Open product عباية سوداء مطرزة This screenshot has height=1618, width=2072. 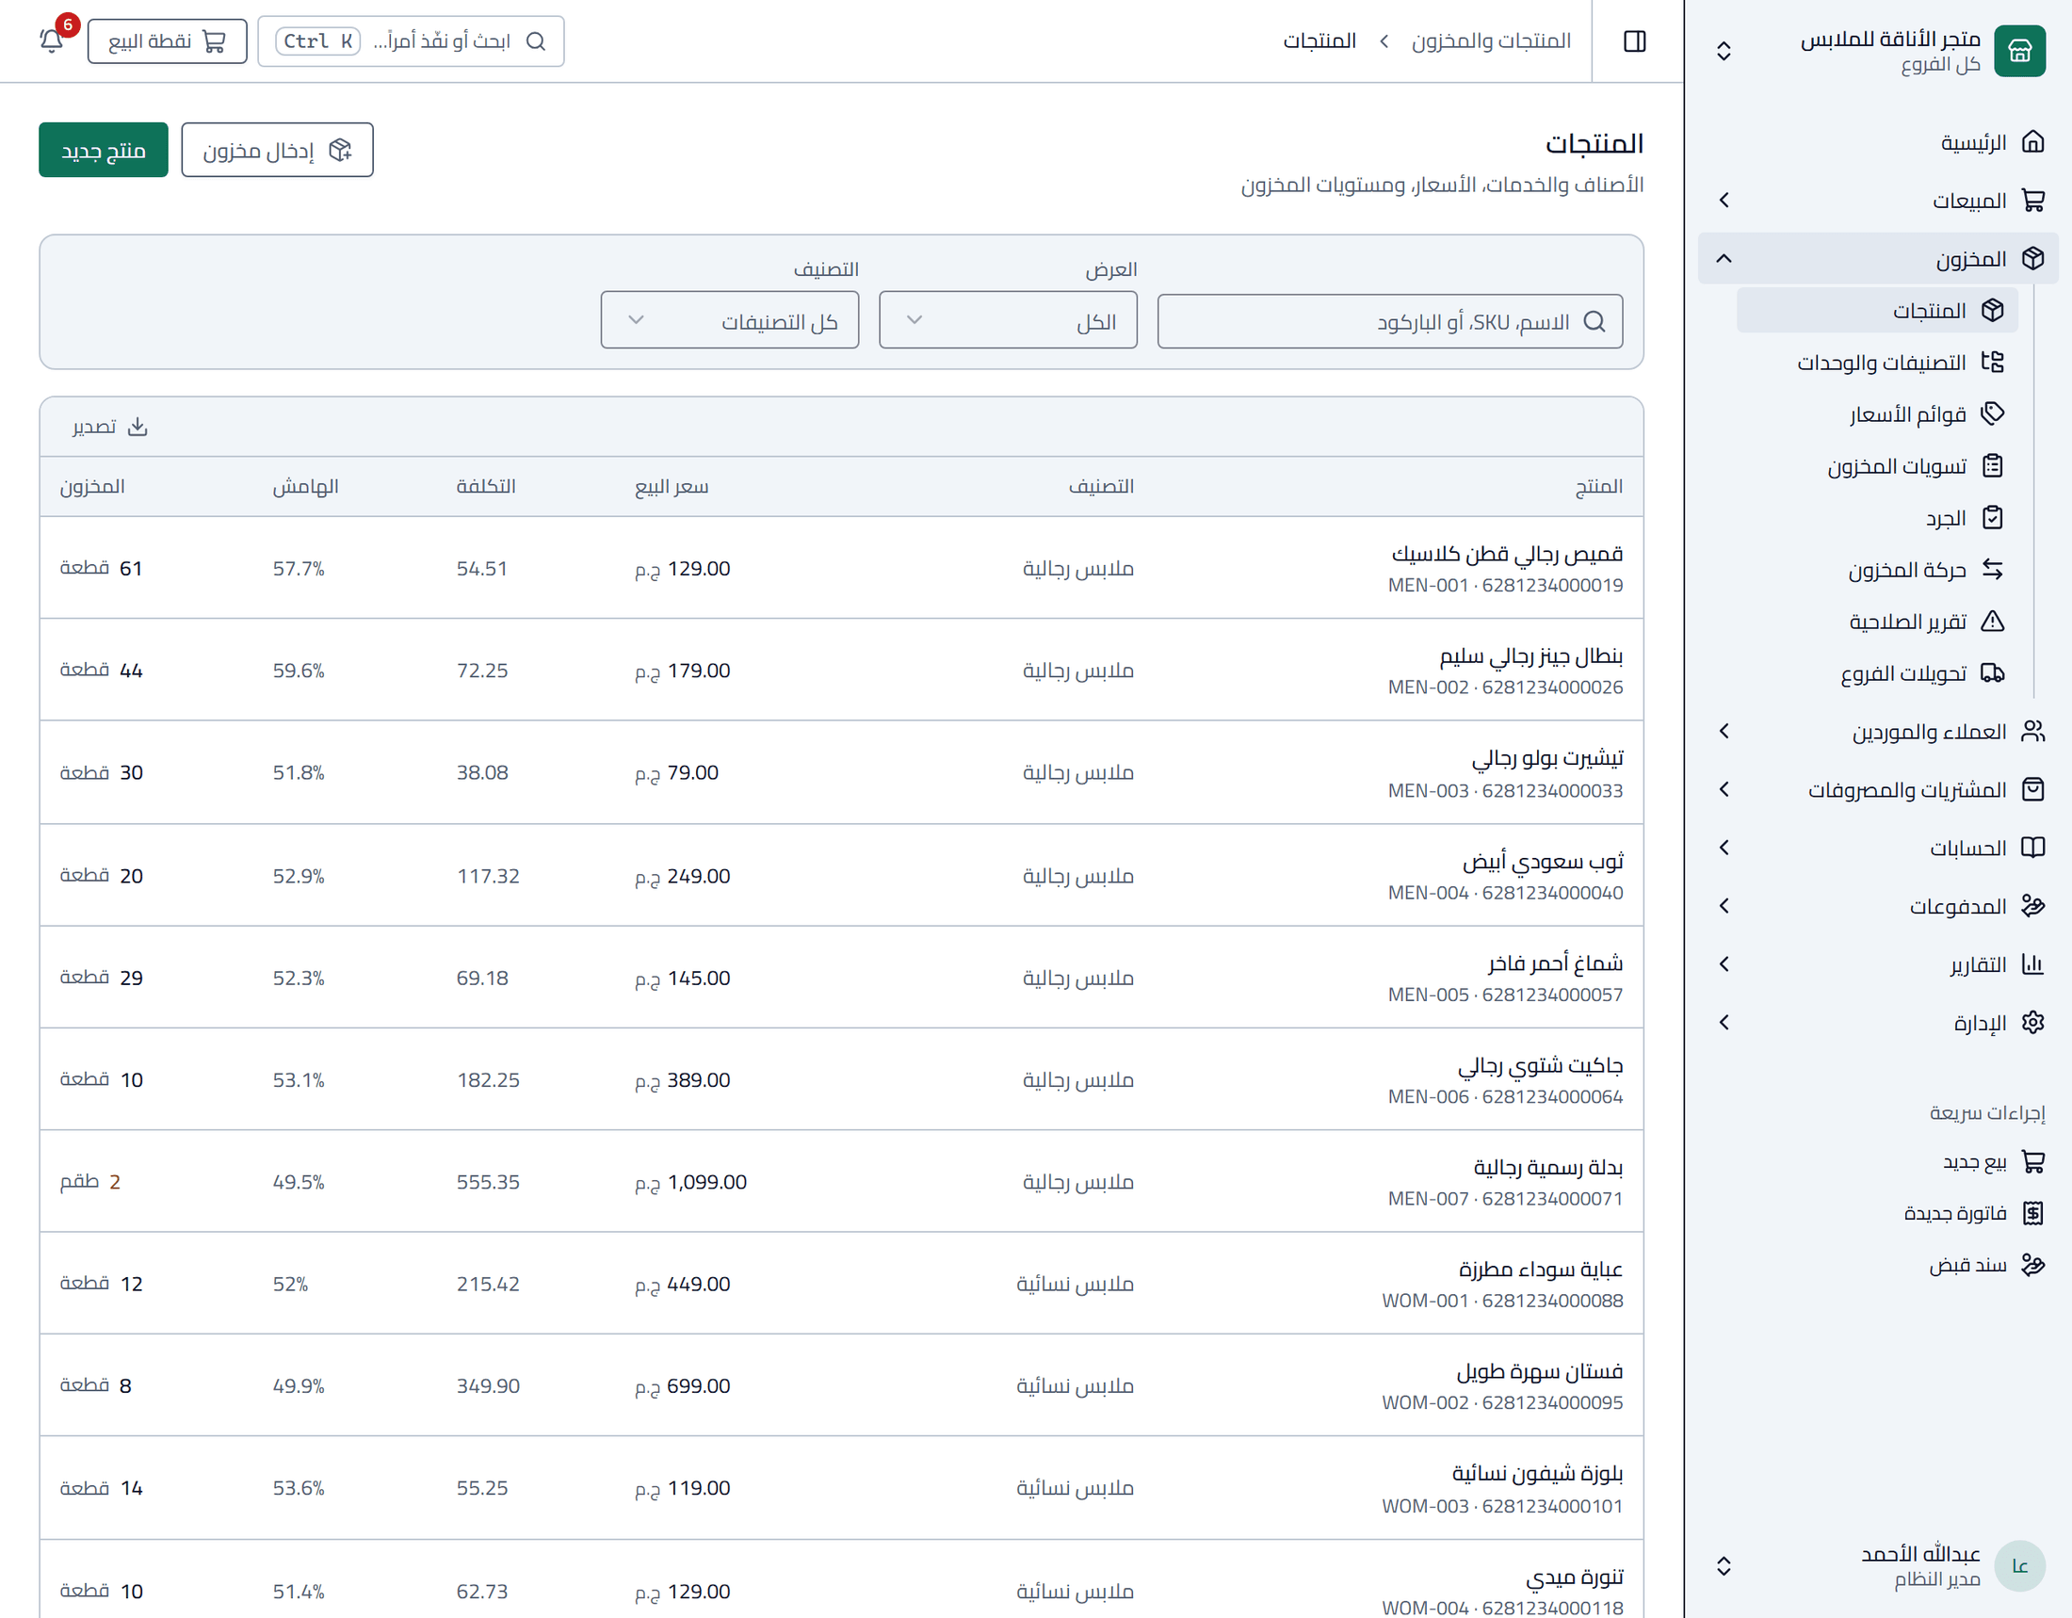click(1541, 1269)
